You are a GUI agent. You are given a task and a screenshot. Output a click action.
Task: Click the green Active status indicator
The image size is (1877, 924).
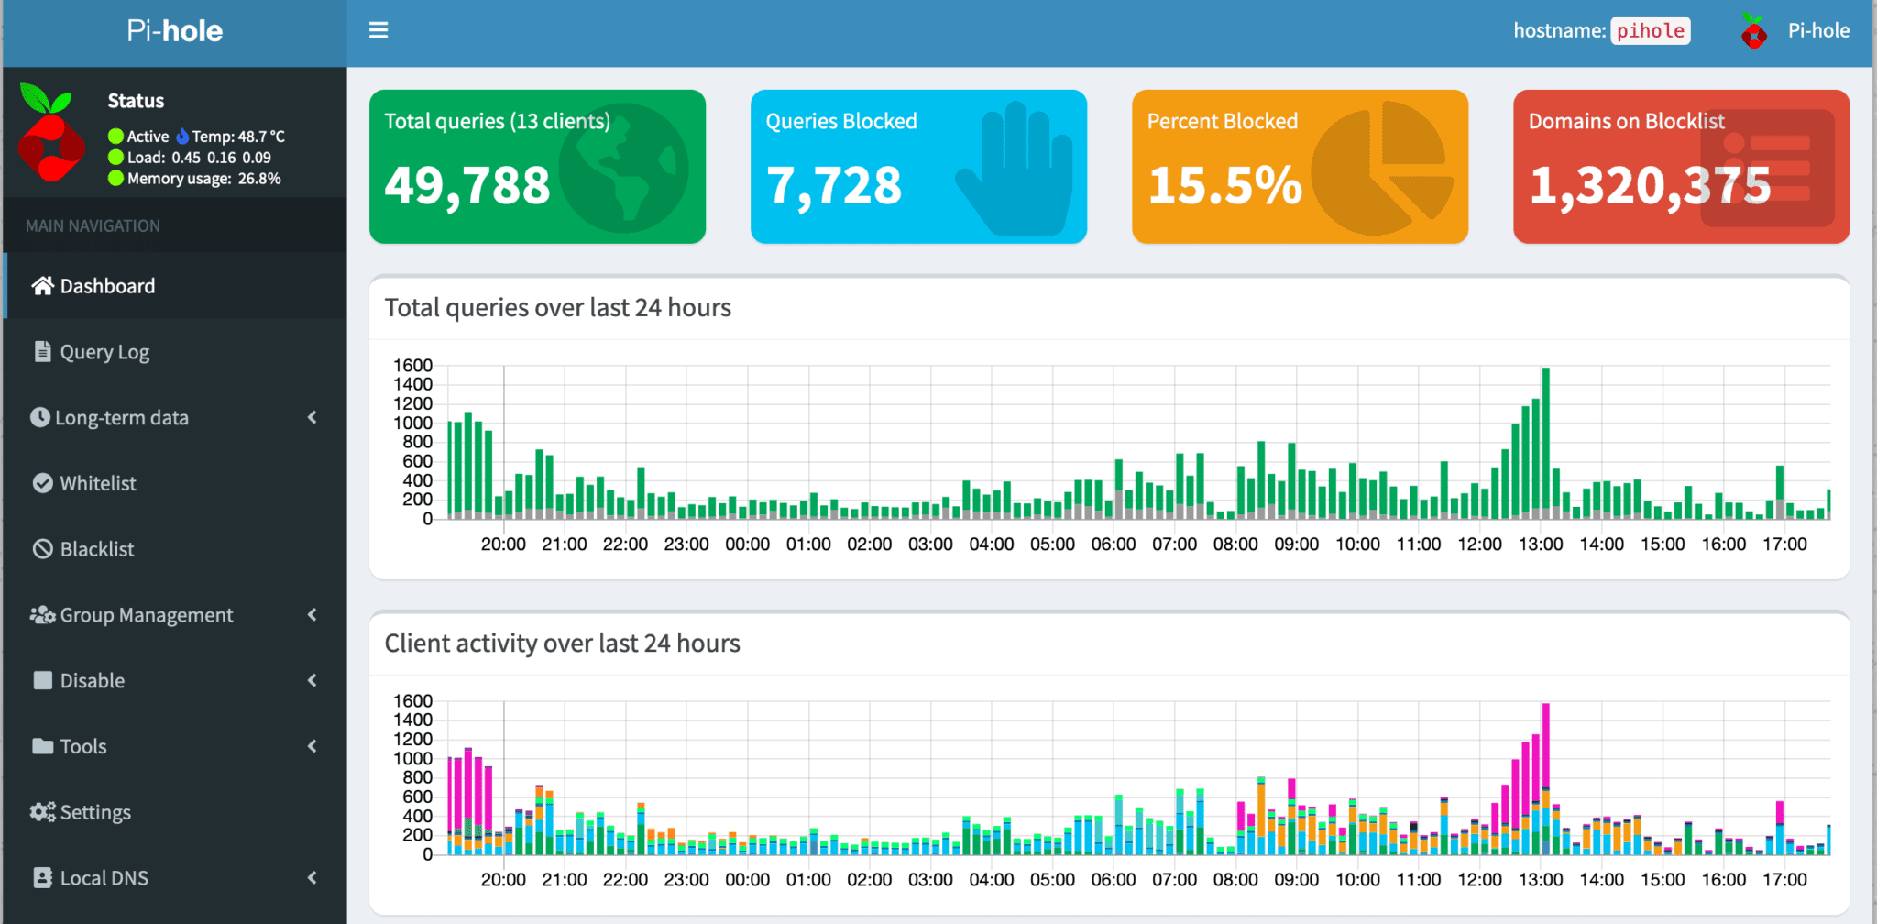click(115, 135)
